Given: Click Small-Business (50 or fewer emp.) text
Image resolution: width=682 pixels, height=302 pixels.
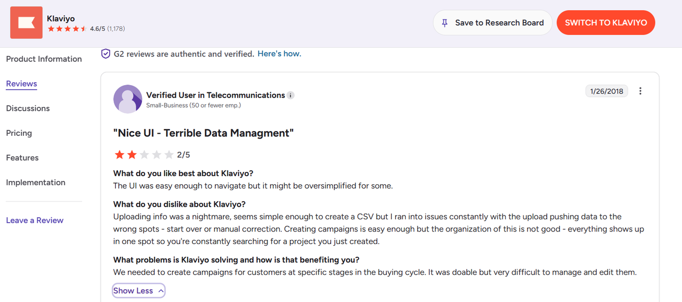Looking at the screenshot, I should coord(193,105).
